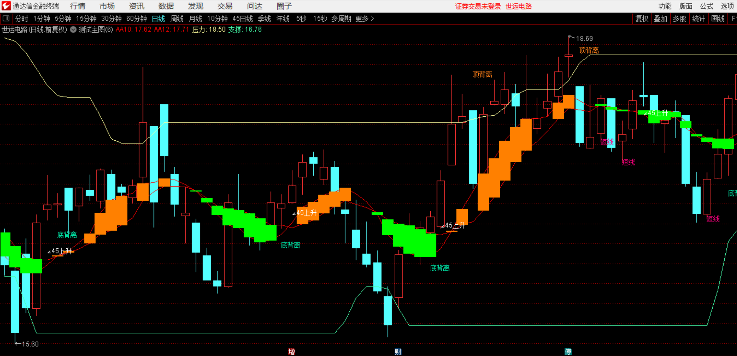Switch to the 30分钟 period tab
Image resolution: width=737 pixels, height=356 pixels.
111,19
